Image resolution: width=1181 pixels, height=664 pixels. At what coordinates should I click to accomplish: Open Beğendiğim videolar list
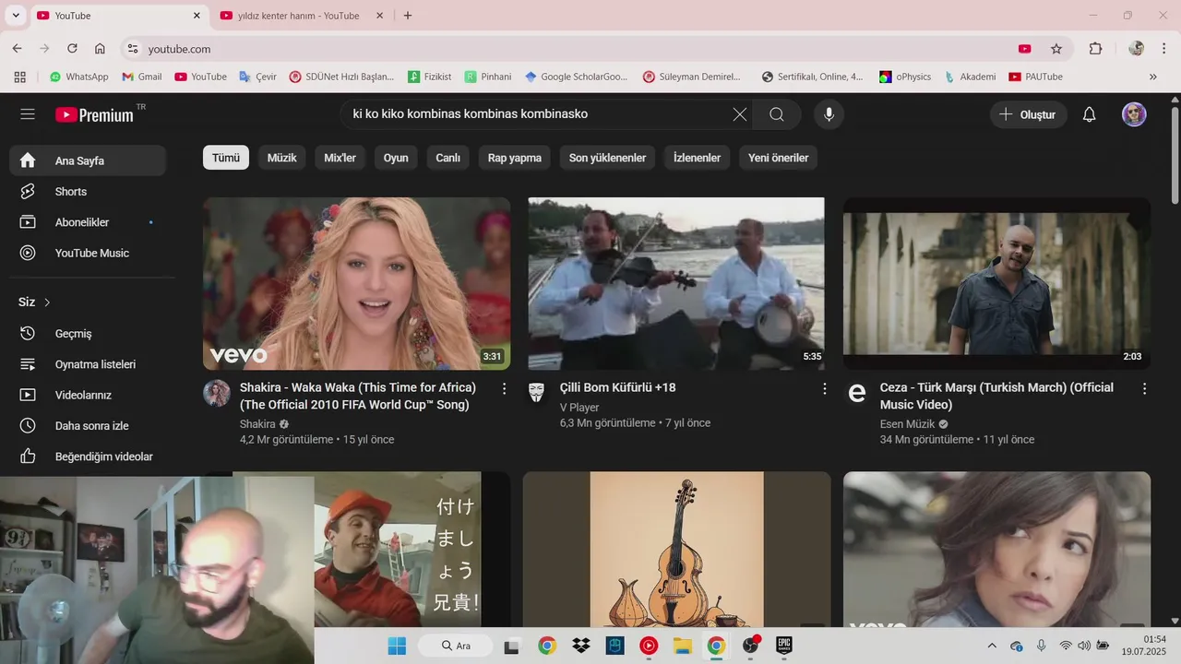coord(88,456)
